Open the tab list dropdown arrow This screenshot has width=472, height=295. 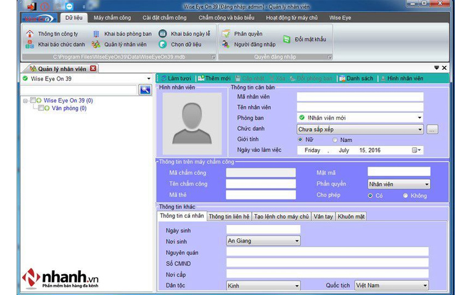(x=436, y=68)
